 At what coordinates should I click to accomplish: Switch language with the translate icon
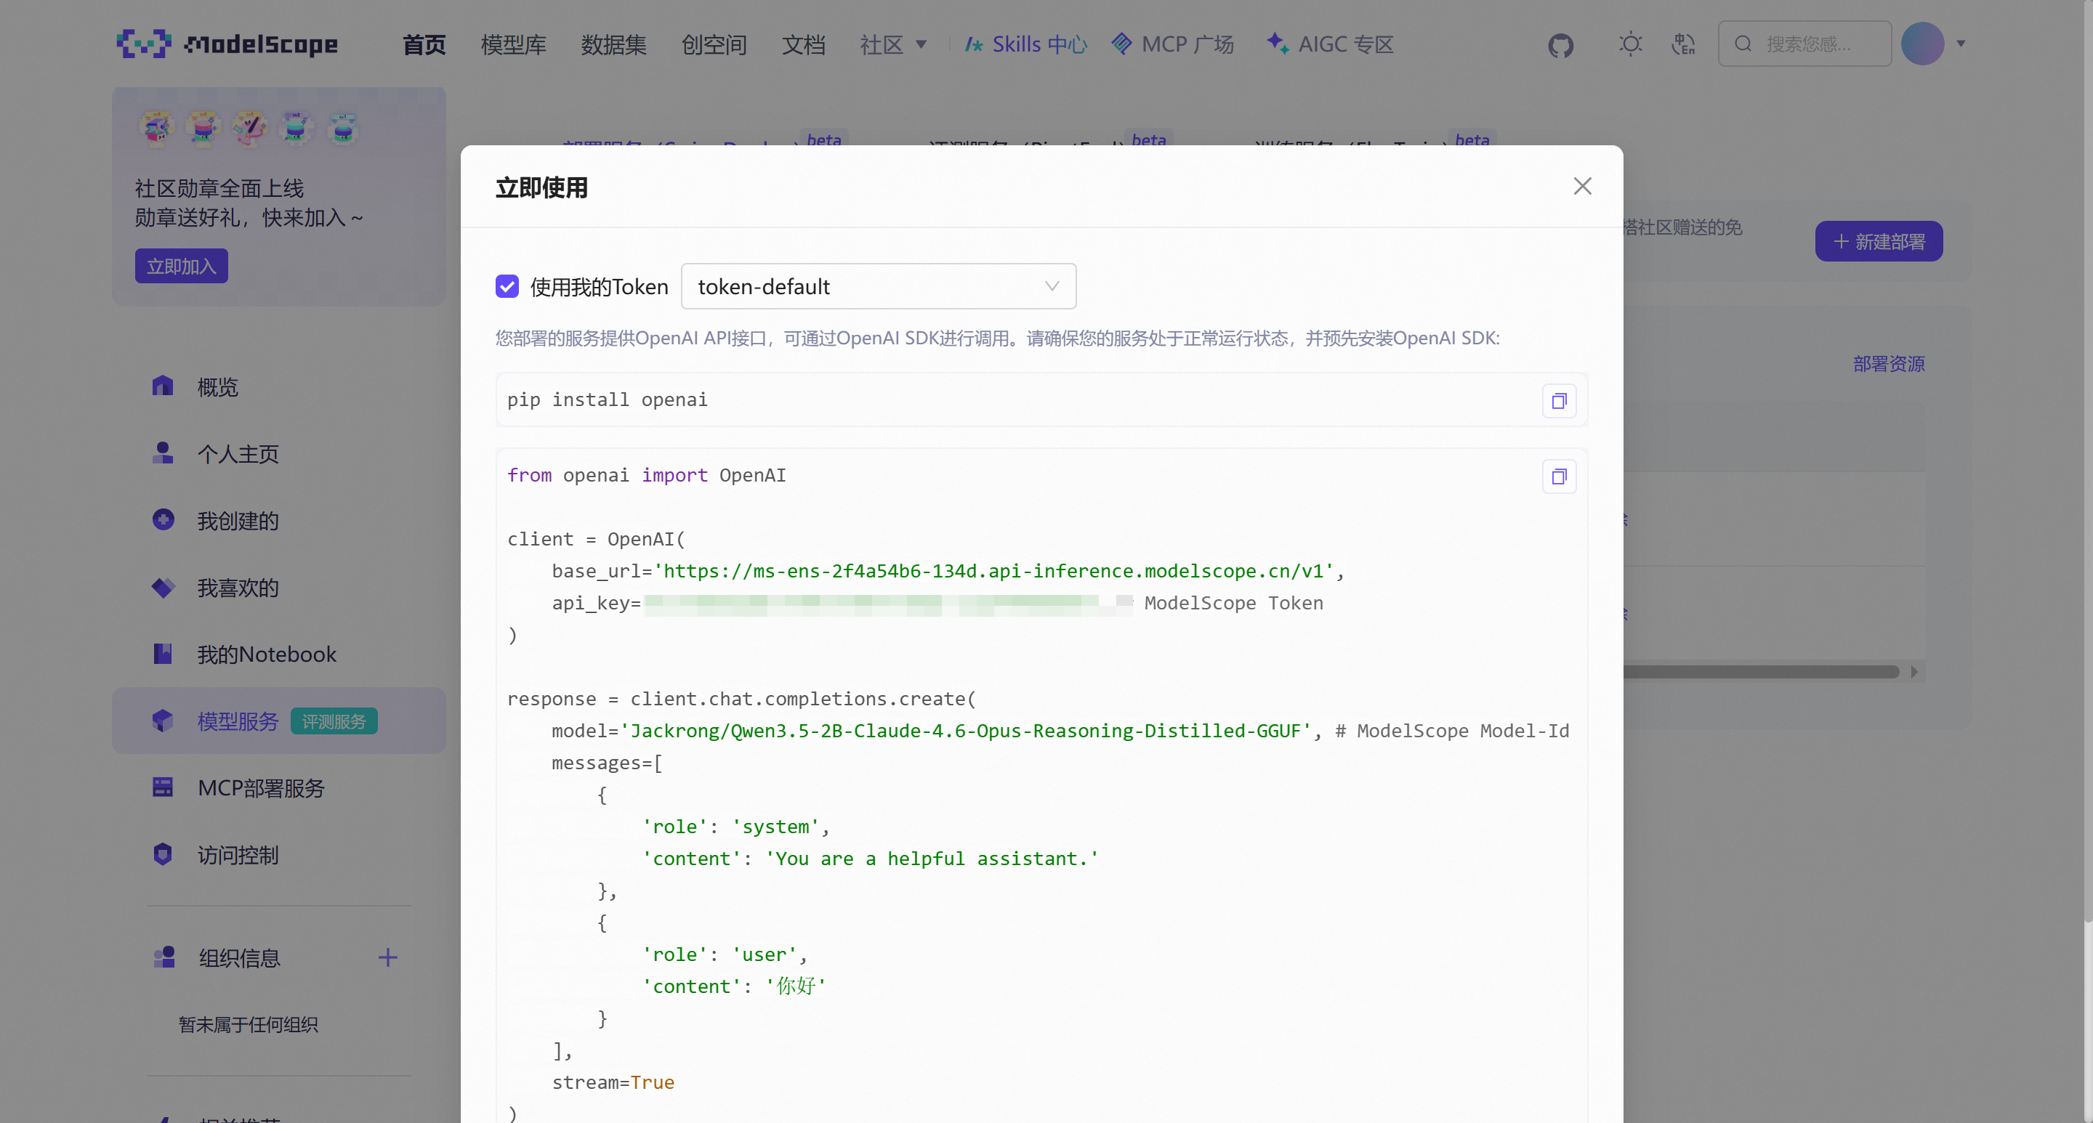(x=1682, y=44)
